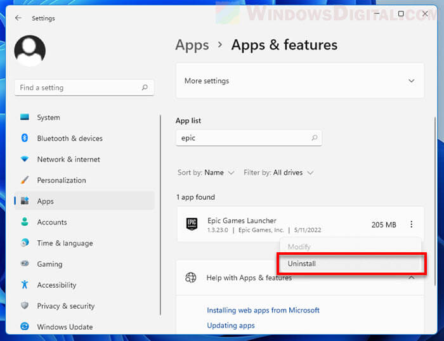Open Installing web apps from Microsoft link
This screenshot has height=341, width=444.
(263, 310)
